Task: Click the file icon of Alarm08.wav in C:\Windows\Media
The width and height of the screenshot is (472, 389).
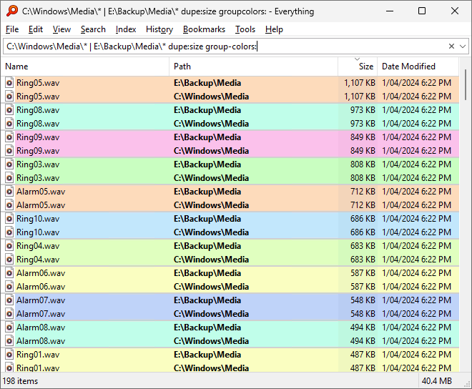Action: click(x=9, y=341)
